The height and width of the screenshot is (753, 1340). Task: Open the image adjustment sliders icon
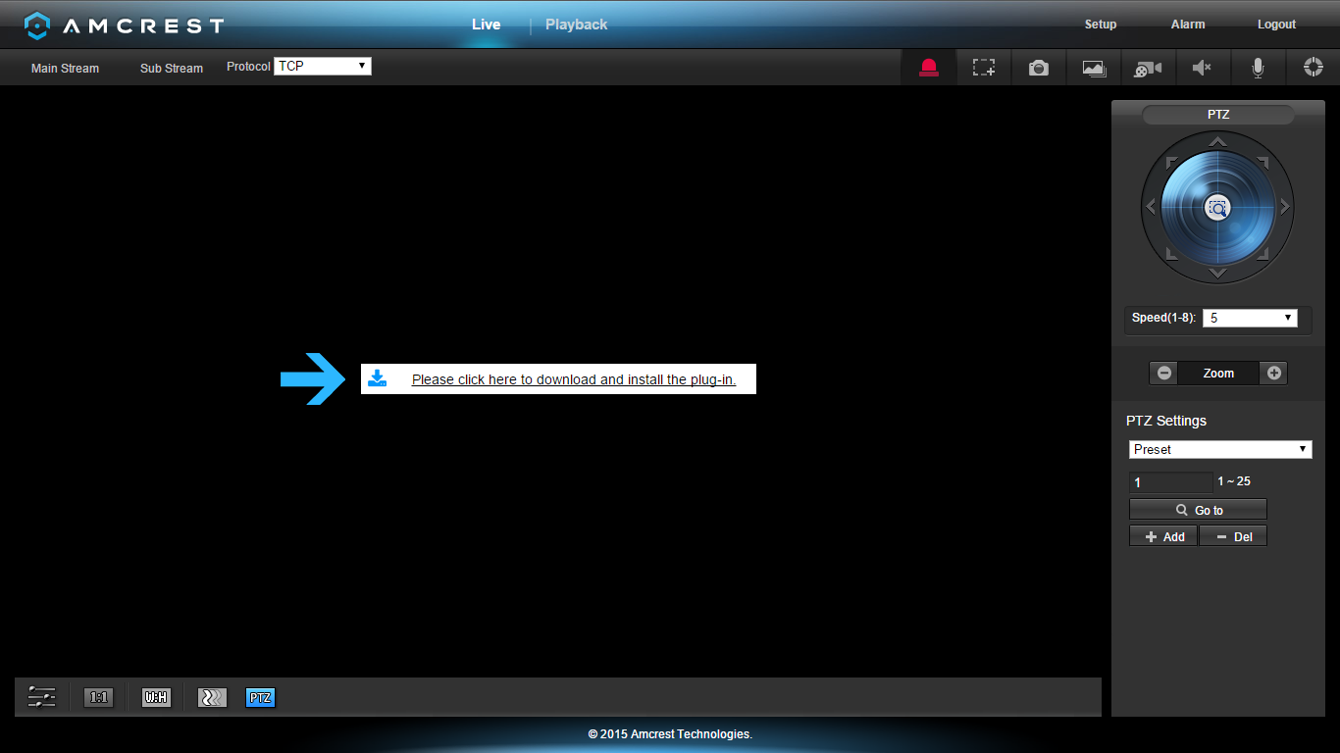pyautogui.click(x=42, y=697)
